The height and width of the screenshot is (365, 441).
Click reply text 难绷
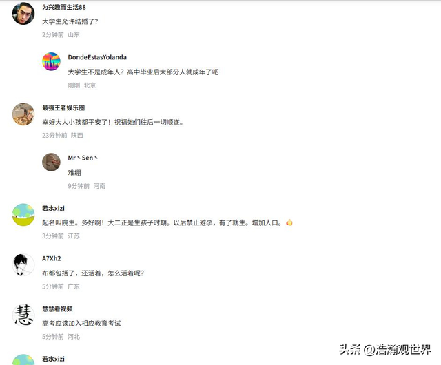74,172
